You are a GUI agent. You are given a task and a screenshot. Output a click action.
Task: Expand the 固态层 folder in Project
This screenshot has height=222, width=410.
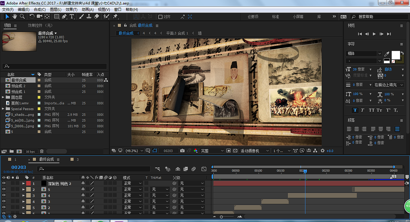tap(3, 97)
